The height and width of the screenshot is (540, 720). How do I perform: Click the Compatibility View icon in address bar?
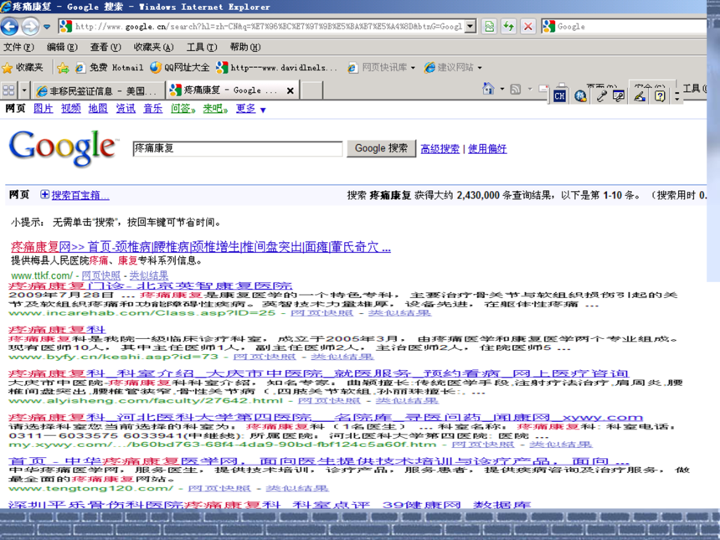(489, 27)
